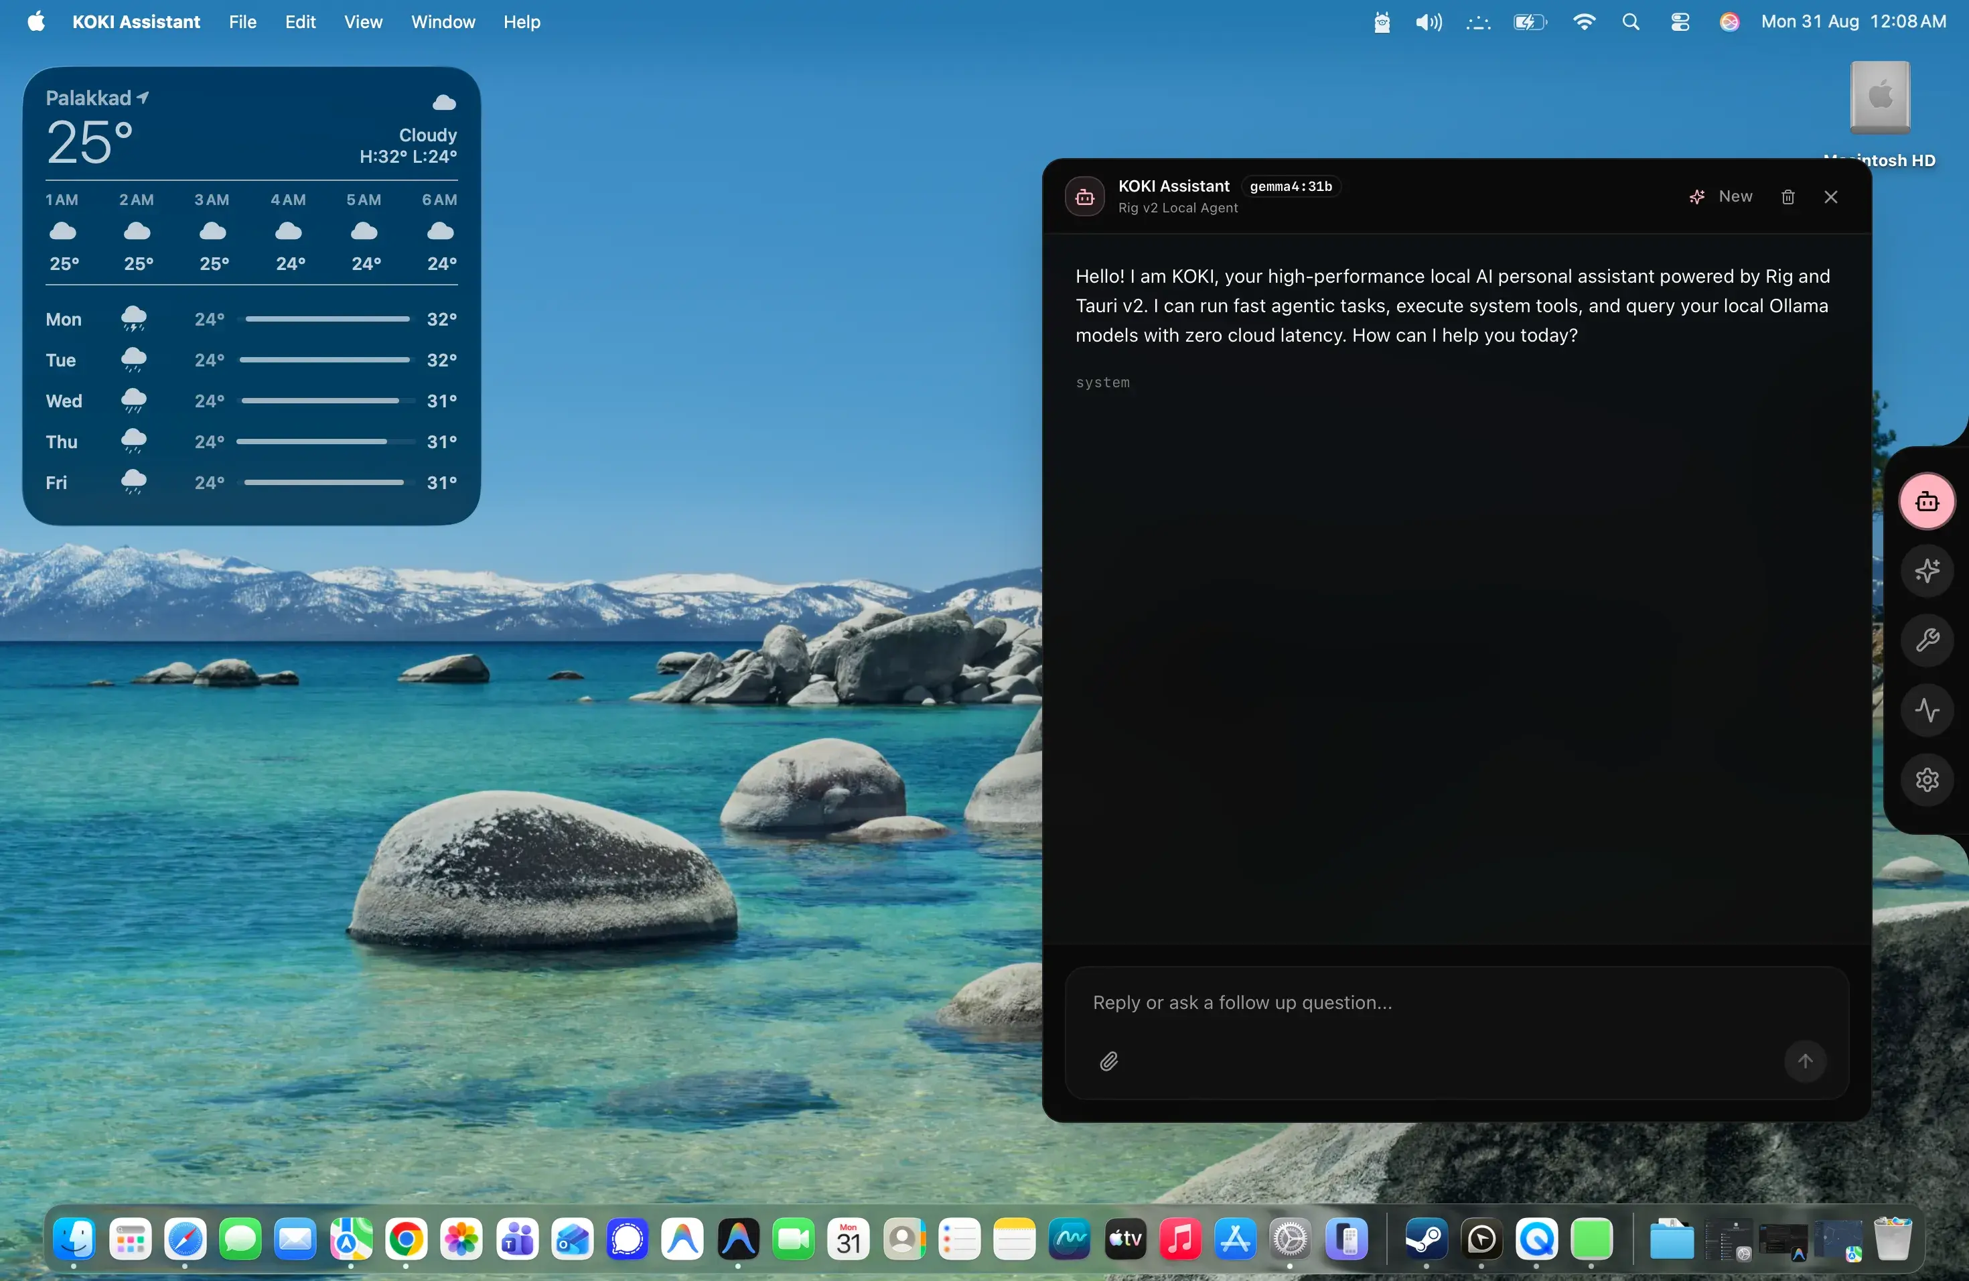Open System Settings from the dock

(x=1291, y=1239)
